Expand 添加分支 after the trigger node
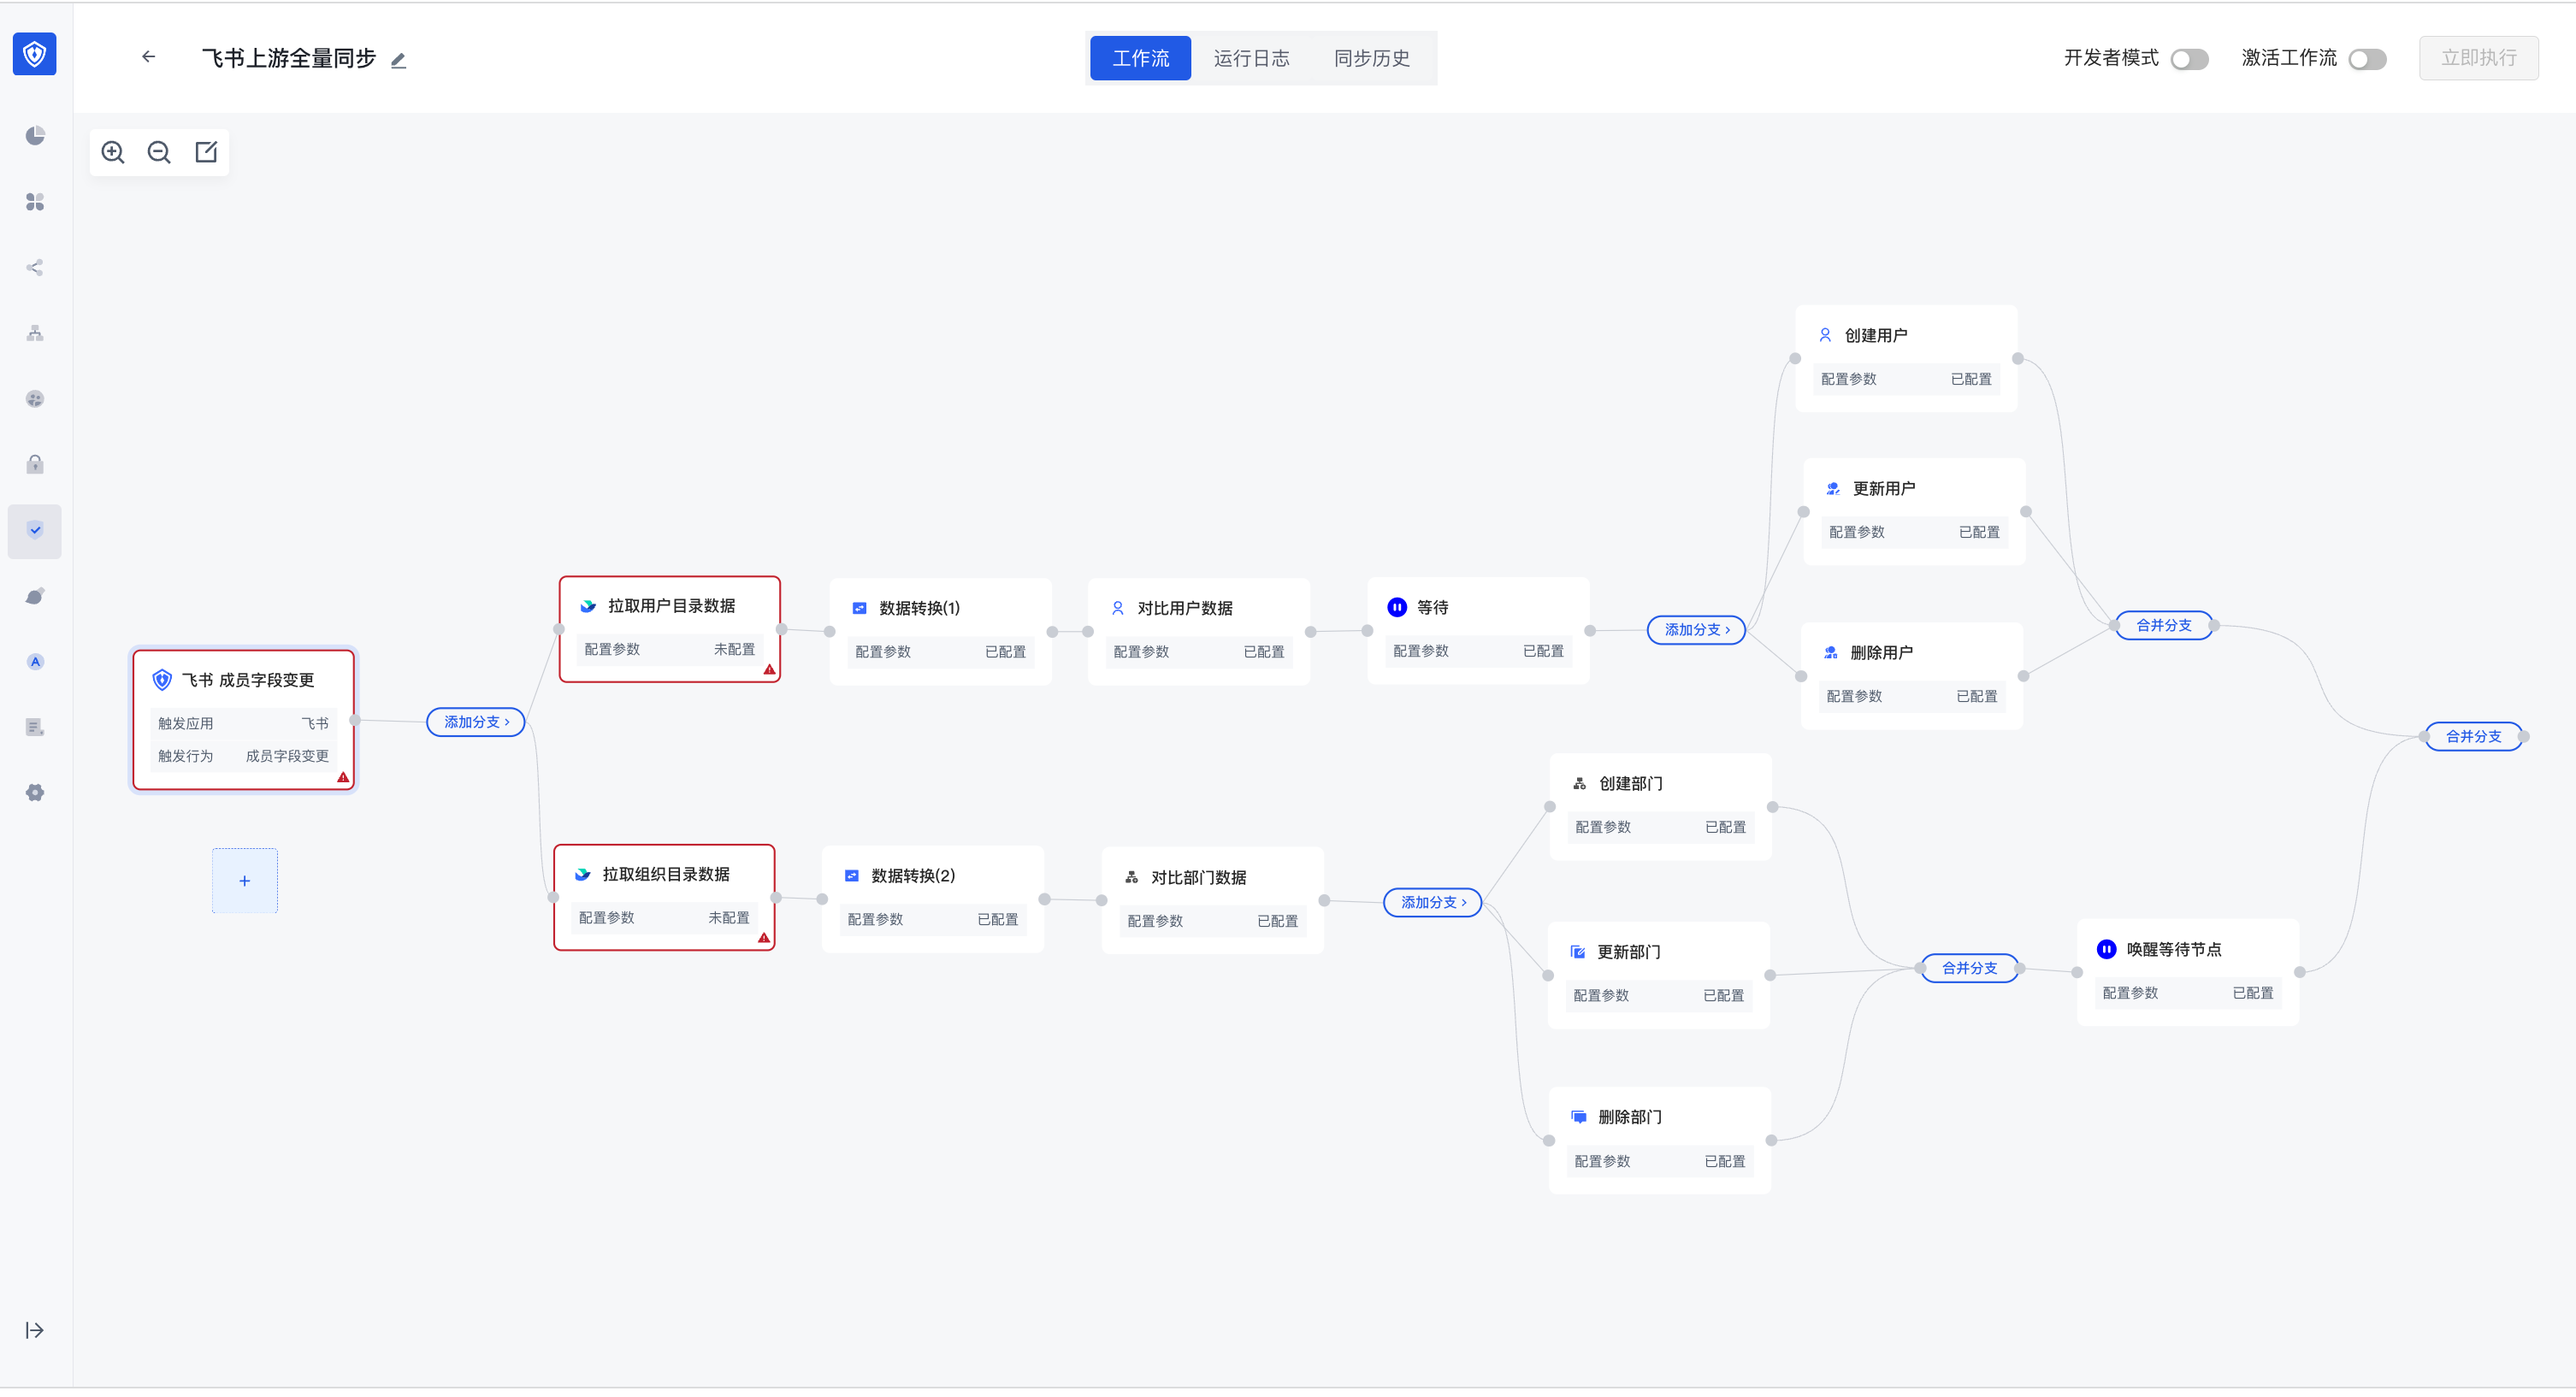 (476, 722)
